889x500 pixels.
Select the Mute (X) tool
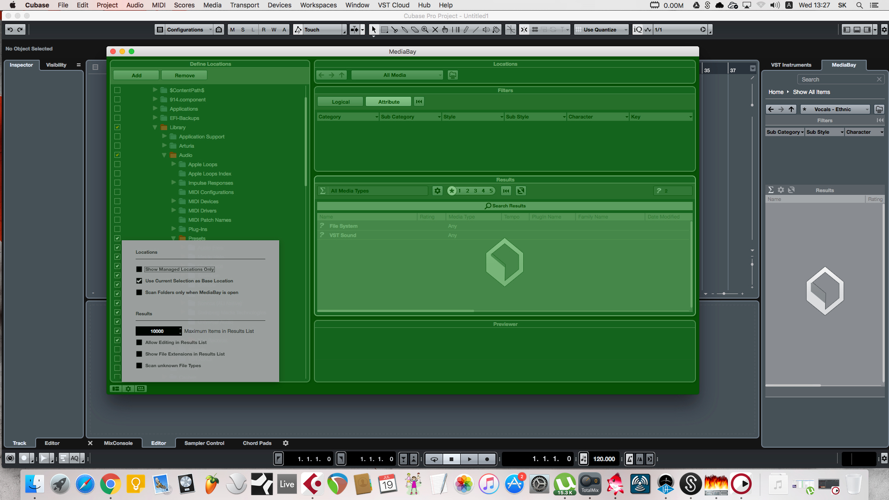(435, 30)
